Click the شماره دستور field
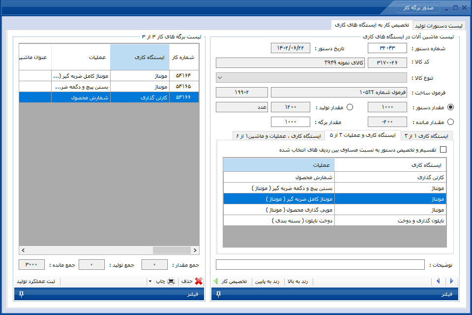The image size is (472, 315). 387,48
